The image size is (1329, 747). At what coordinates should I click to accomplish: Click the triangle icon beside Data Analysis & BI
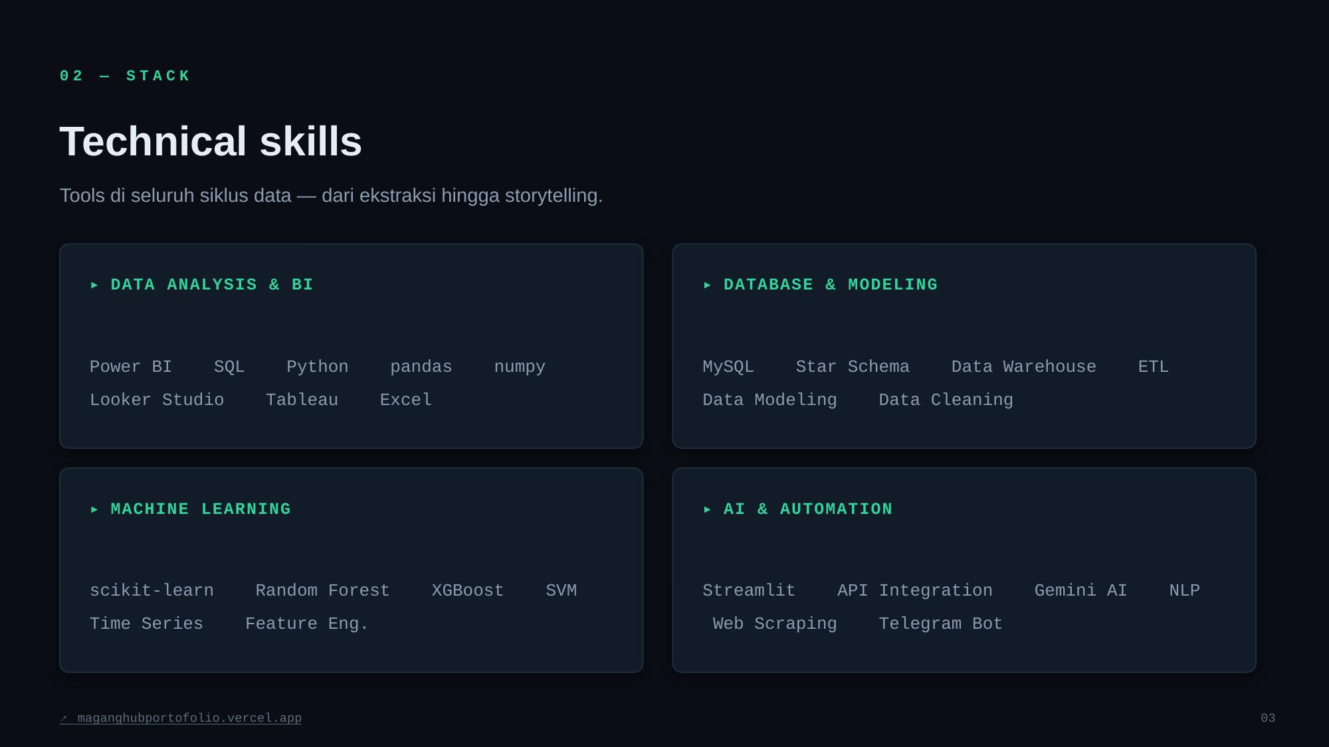click(94, 285)
